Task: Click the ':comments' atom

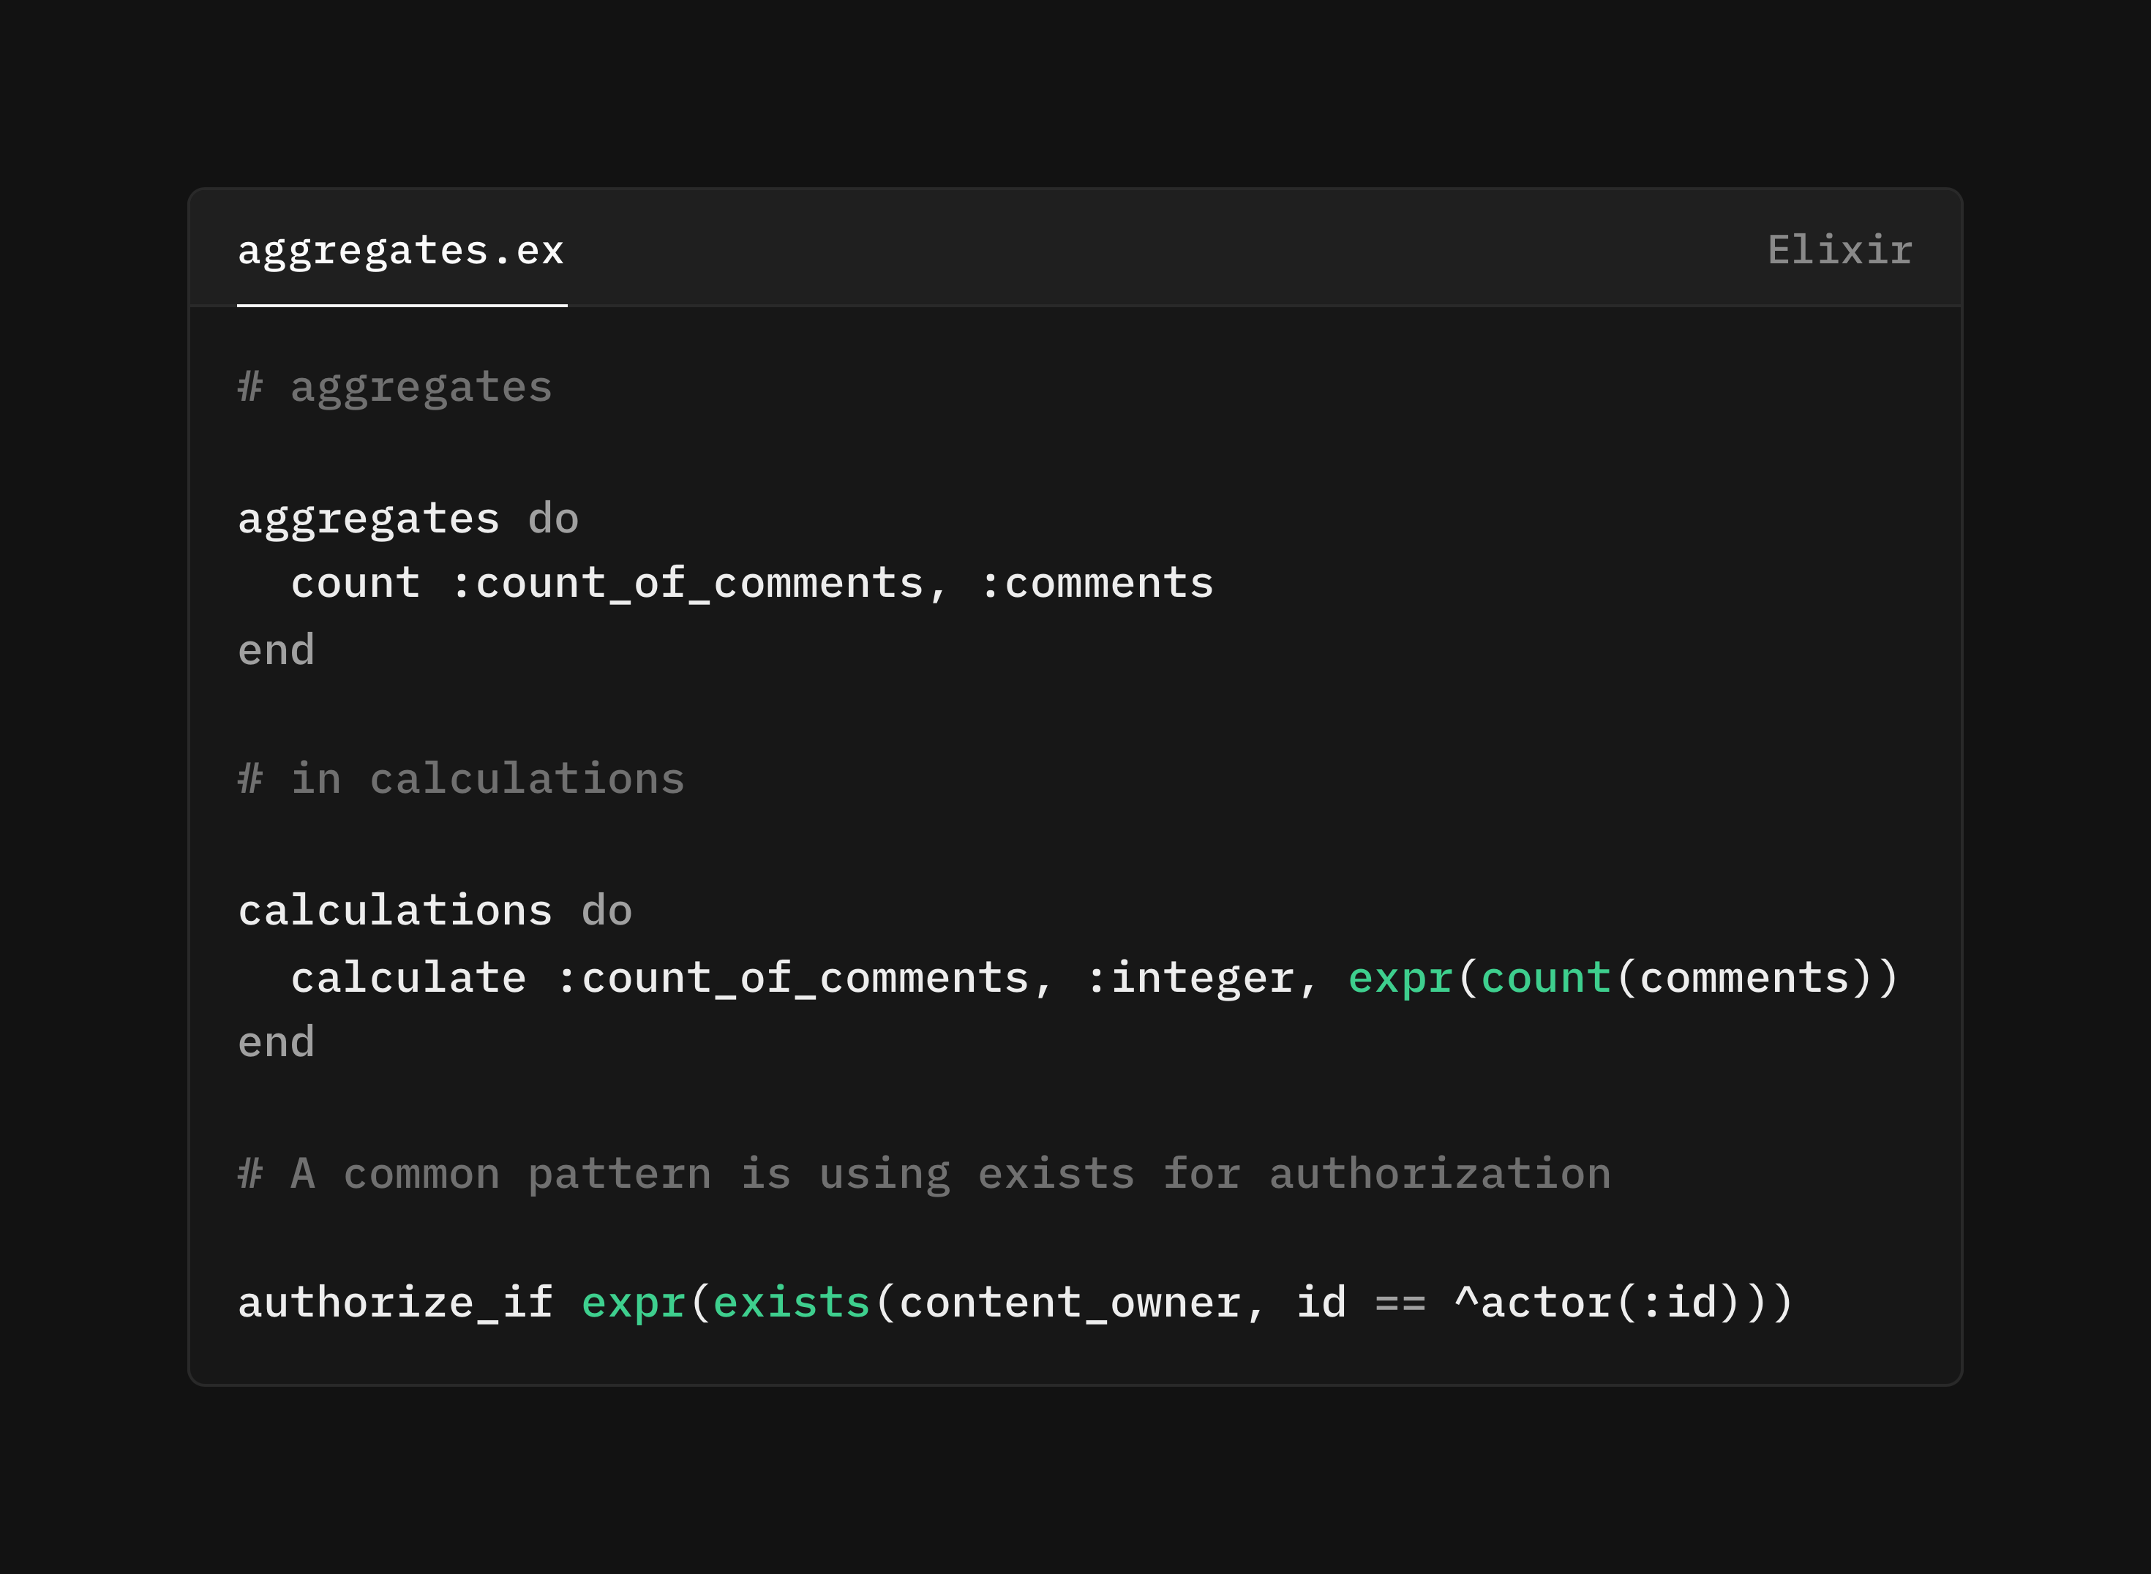Action: click(x=1096, y=583)
